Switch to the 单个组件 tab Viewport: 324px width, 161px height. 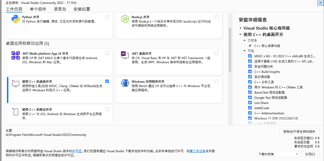point(38,9)
